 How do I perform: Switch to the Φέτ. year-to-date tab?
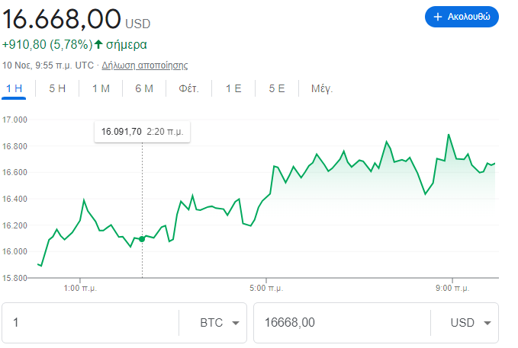click(x=188, y=88)
